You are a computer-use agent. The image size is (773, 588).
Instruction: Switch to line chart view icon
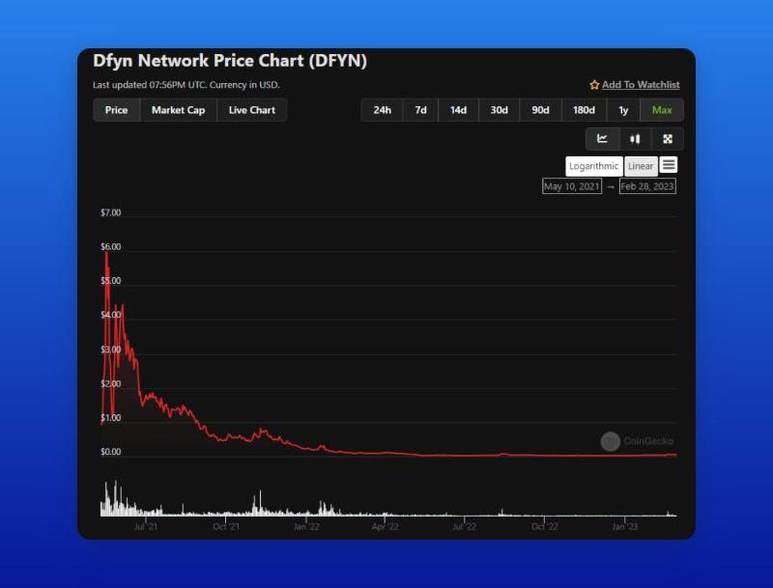pos(602,139)
